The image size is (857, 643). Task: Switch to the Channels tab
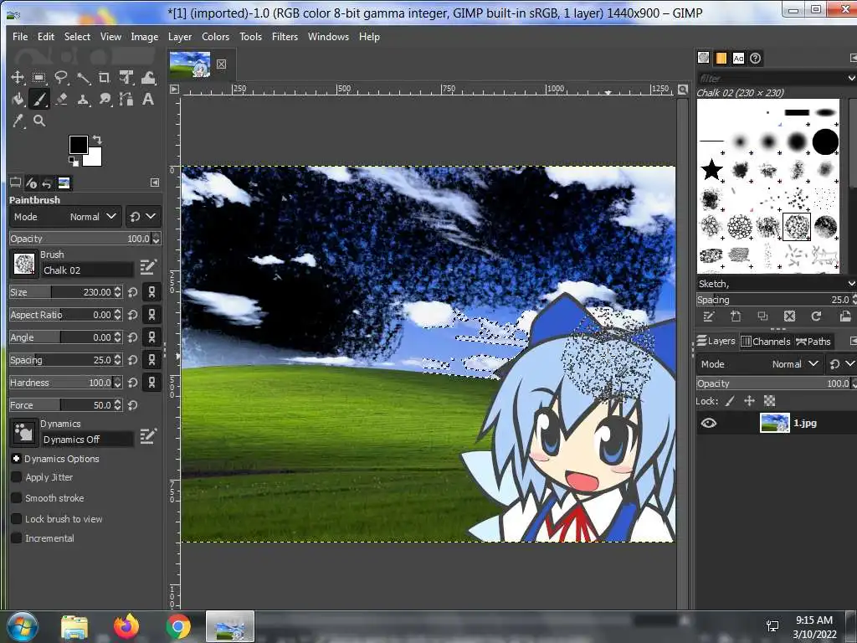[x=766, y=342]
